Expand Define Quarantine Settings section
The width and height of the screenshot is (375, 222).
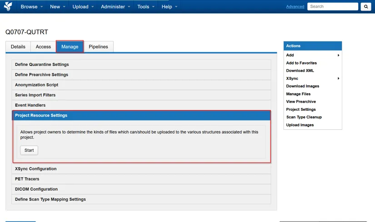141,64
